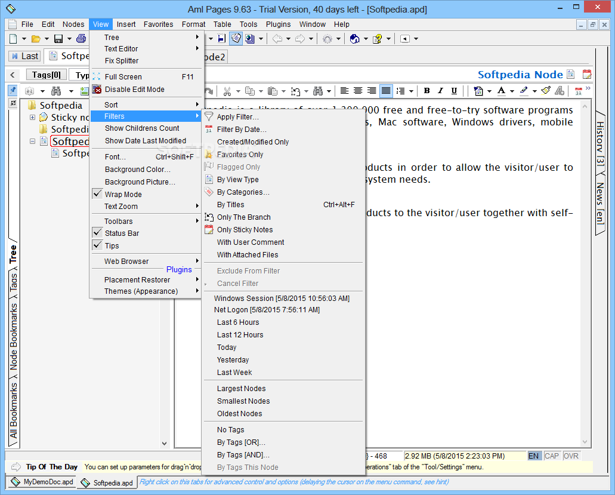Click the pin icon in tree panel
615x495 pixels.
coord(13,91)
